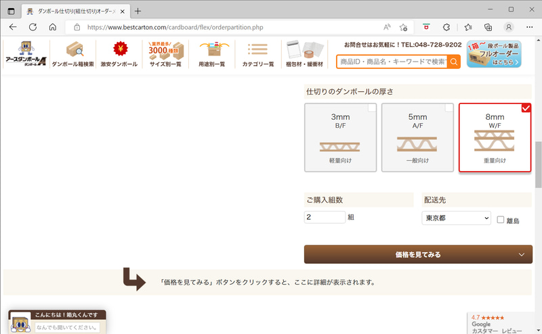
Task: Select the ダンボール仕切り browser tab
Action: pyautogui.click(x=76, y=11)
